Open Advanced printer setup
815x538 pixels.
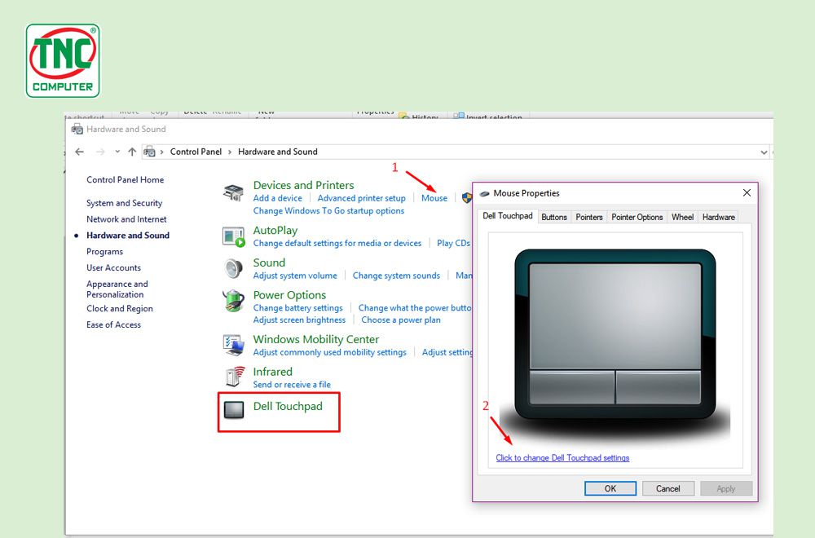point(361,198)
